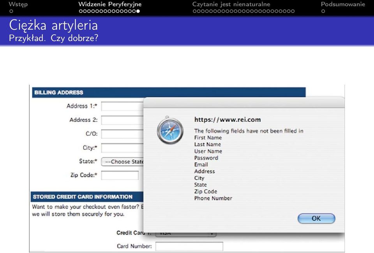Click the slide title 'Ciężka artyleria'

pos(53,25)
